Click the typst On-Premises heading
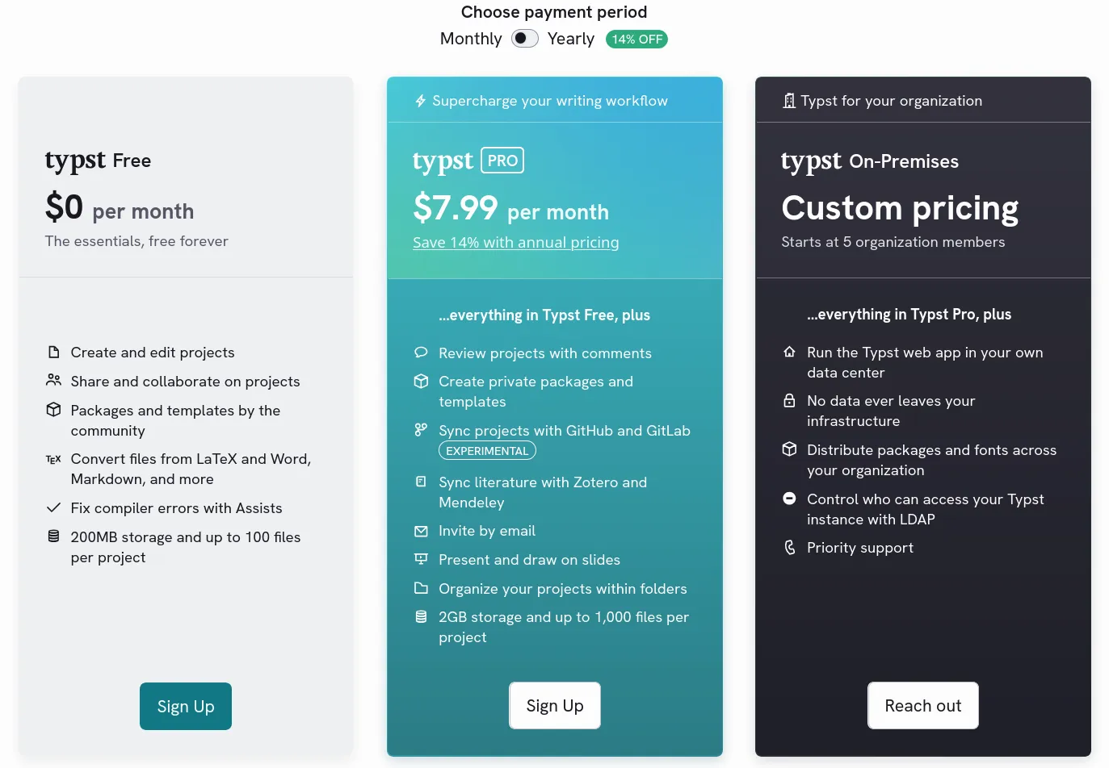Screen dimensions: 1109x768 870,161
